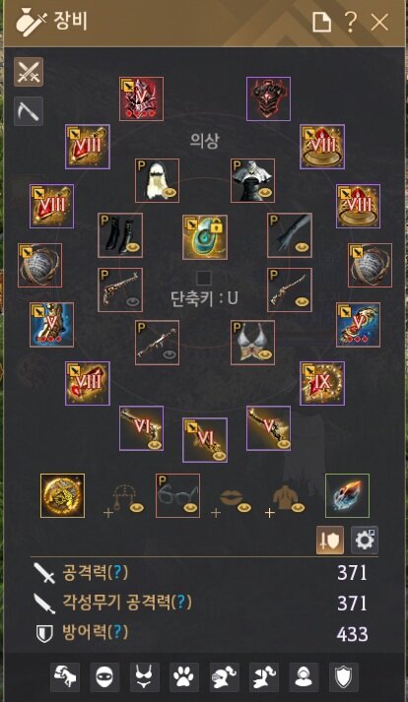
Task: Click the helmet equipment slot with V enhancement
Action: point(141,98)
